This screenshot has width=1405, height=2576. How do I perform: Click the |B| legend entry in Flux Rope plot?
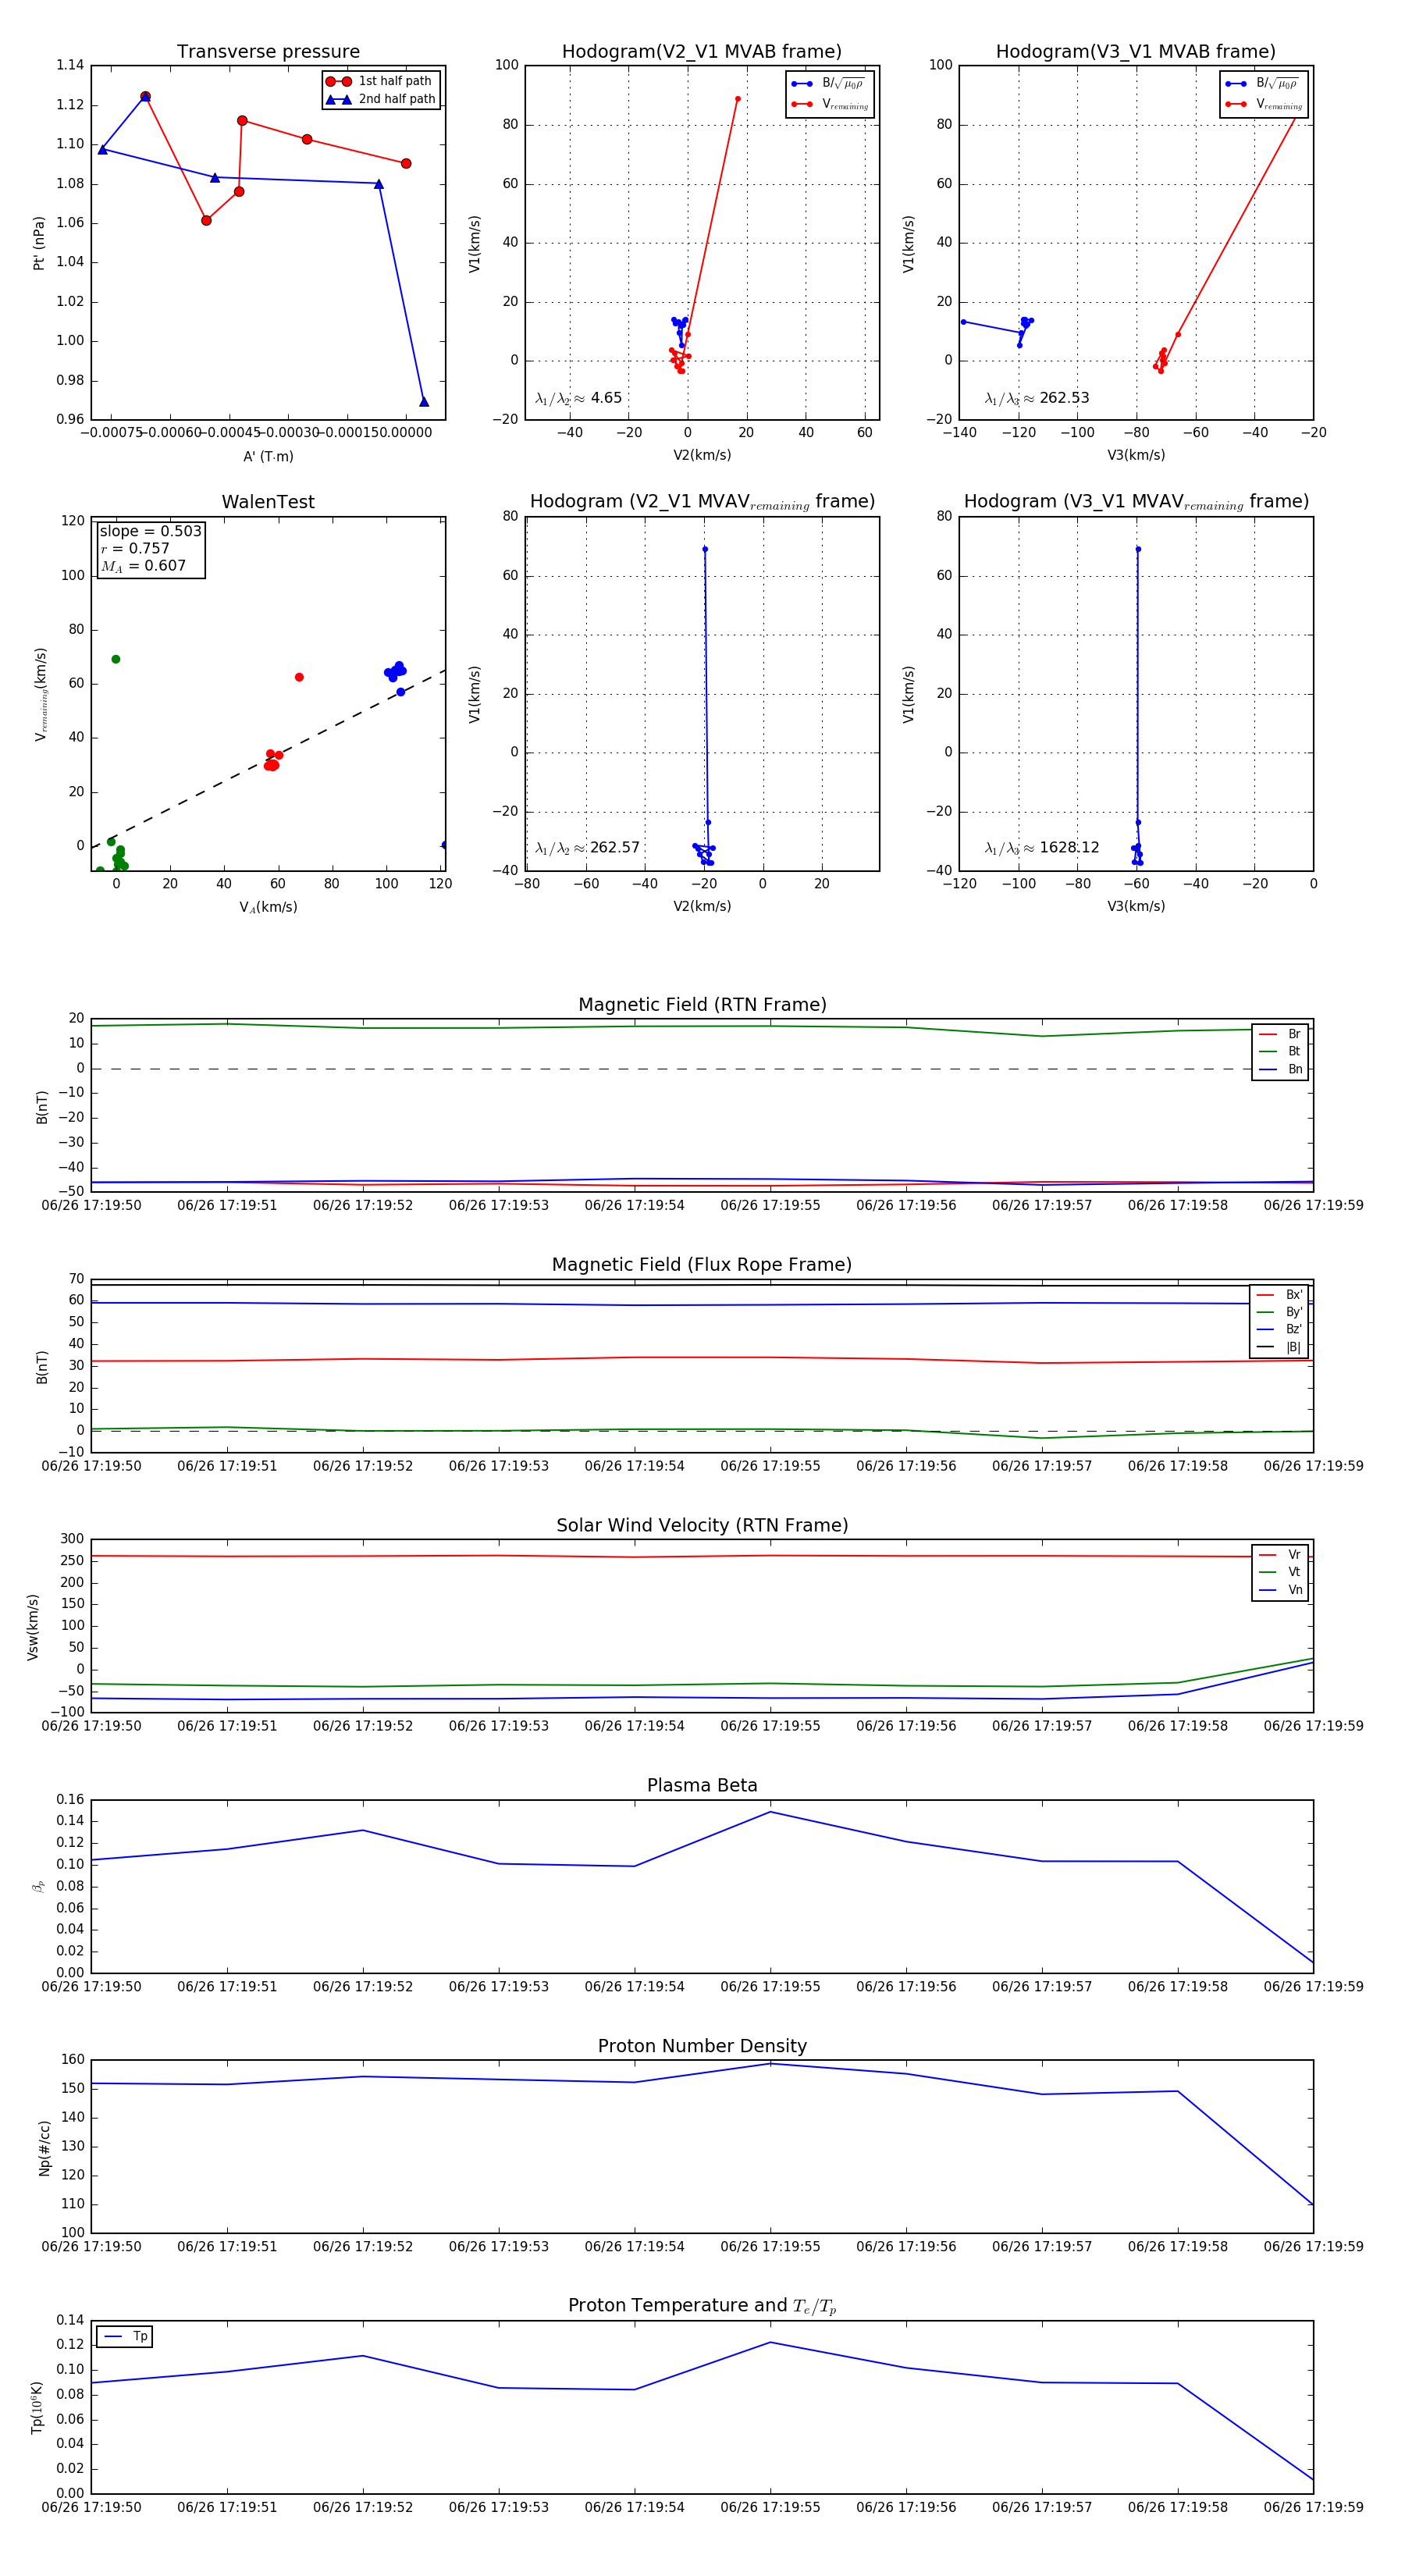click(1292, 1347)
